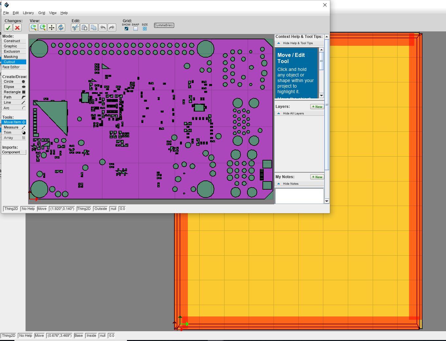This screenshot has height=341, width=446.
Task: Switch to Construct mode
Action: click(14, 41)
